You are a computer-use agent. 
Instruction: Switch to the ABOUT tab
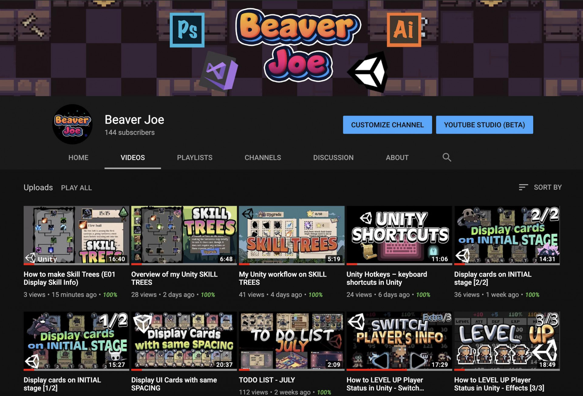pos(397,157)
